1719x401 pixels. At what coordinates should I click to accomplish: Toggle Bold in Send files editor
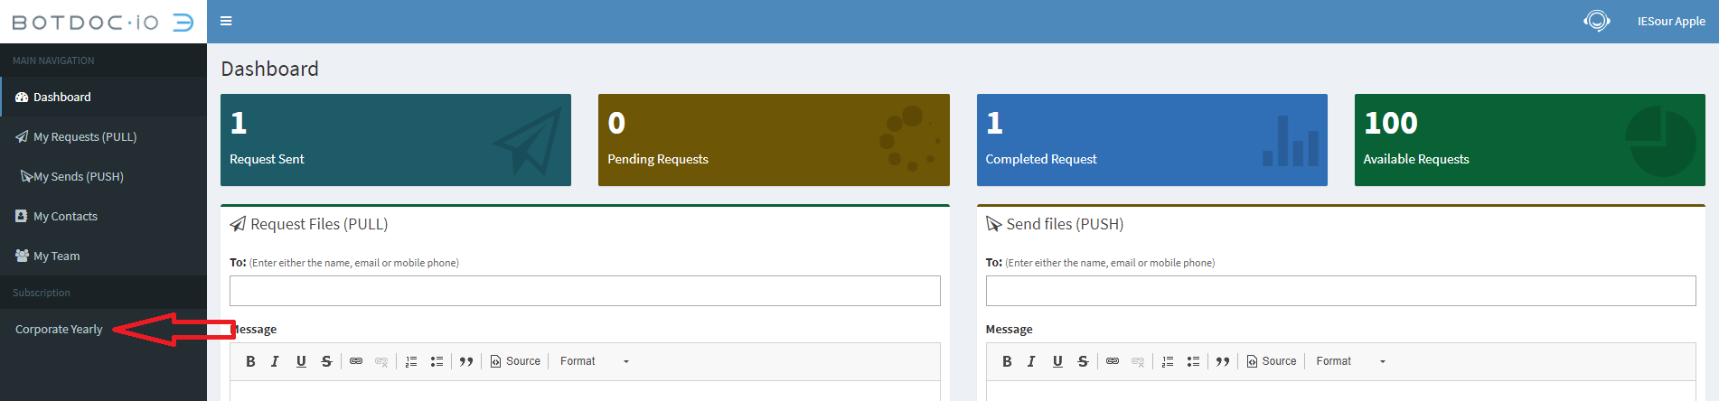(1007, 361)
